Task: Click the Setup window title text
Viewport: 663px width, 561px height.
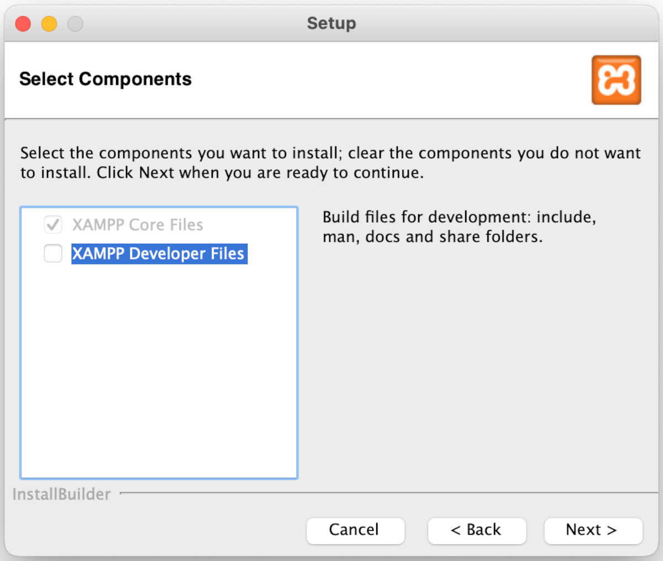Action: (x=331, y=23)
